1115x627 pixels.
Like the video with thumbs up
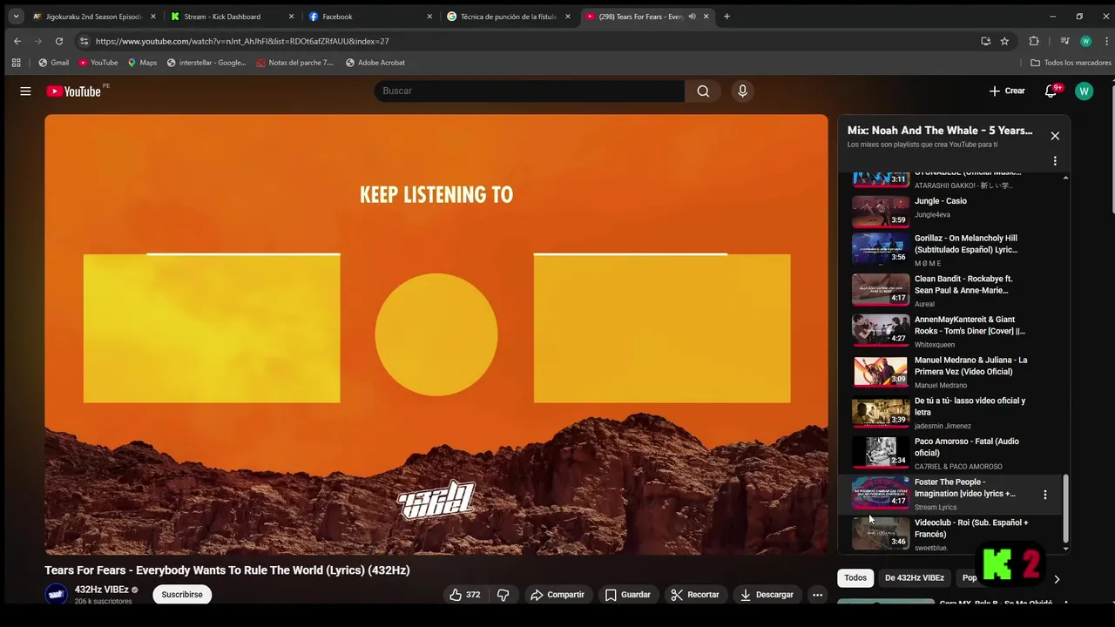pyautogui.click(x=465, y=595)
